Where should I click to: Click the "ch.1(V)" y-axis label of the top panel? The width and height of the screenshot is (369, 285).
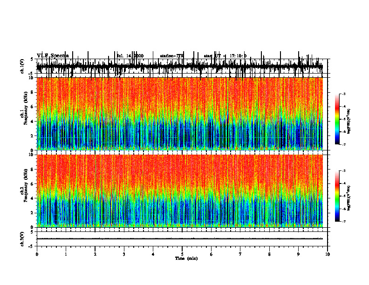22,66
